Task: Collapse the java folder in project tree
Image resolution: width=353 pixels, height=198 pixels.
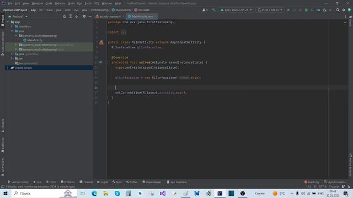Action: 12,31
